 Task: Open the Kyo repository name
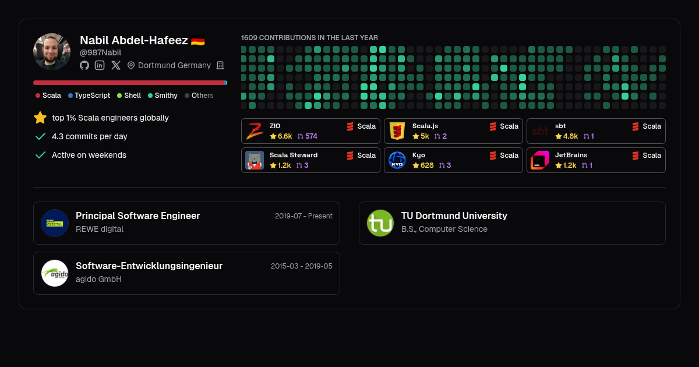419,155
